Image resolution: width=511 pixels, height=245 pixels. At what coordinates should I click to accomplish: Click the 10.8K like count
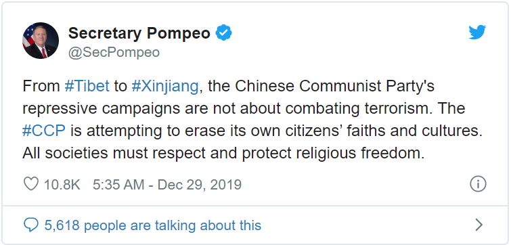pos(62,185)
